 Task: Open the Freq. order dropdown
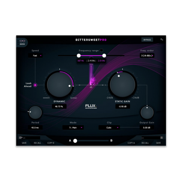tap(147, 56)
